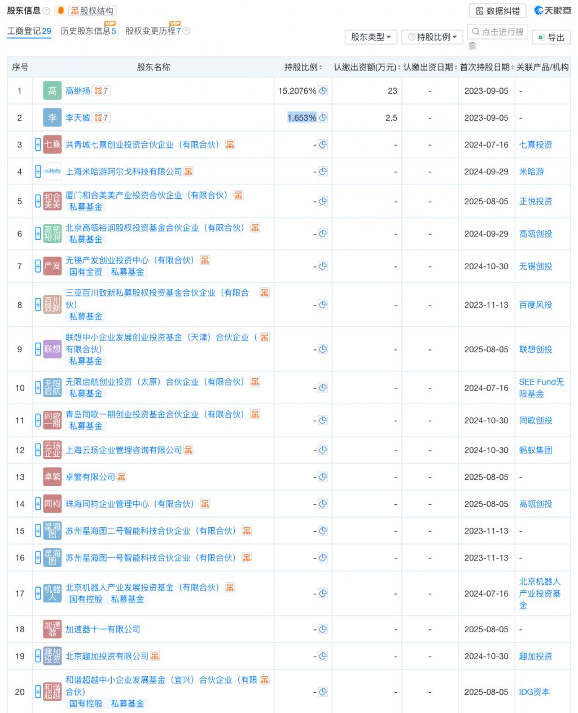Click equity structure icon next to 卓繁有限公司

tap(122, 477)
